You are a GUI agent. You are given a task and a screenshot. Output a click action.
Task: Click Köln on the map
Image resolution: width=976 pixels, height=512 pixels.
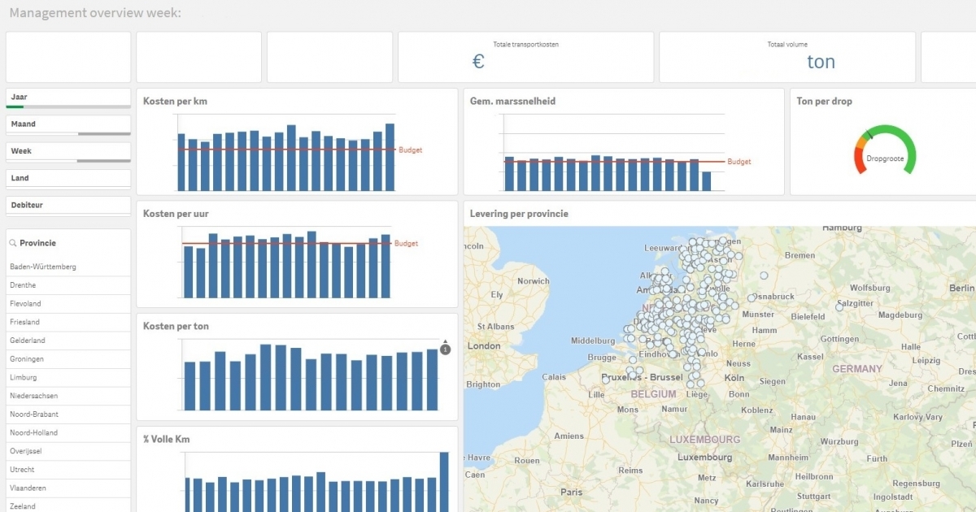[x=734, y=378]
